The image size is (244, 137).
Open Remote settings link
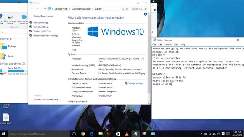(x=41, y=27)
